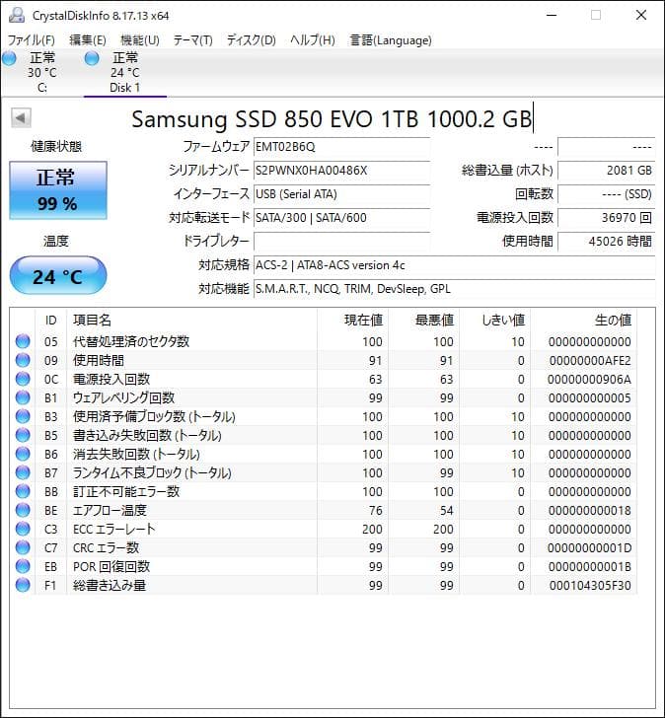
Task: Click the 生の値 column header
Action: [x=613, y=321]
